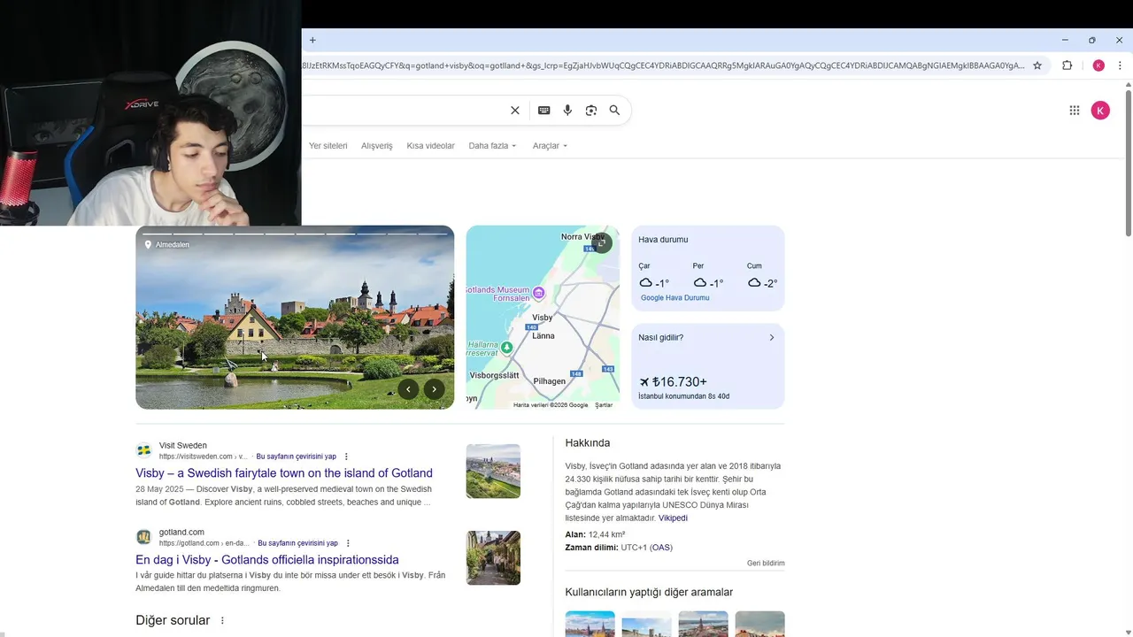Open En dag i Visby result
The height and width of the screenshot is (637, 1133).
[x=267, y=560]
